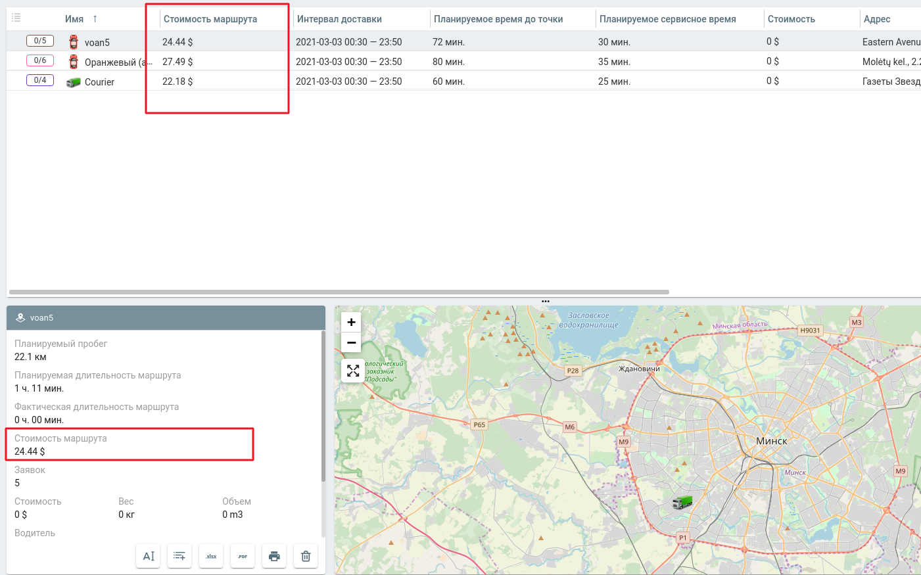Image resolution: width=921 pixels, height=575 pixels.
Task: Click the table horizontal scrollbar
Action: [339, 292]
